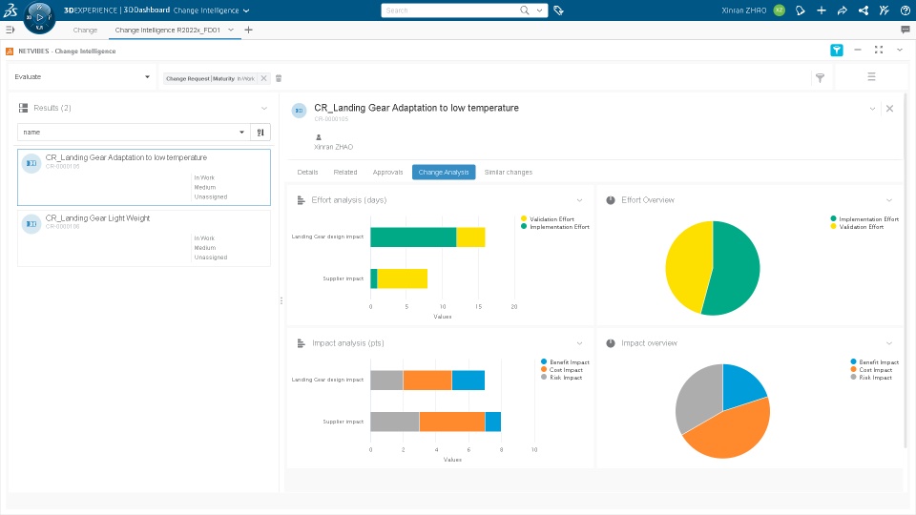The height and width of the screenshot is (515, 916).
Task: Open the help question mark icon
Action: pyautogui.click(x=905, y=10)
